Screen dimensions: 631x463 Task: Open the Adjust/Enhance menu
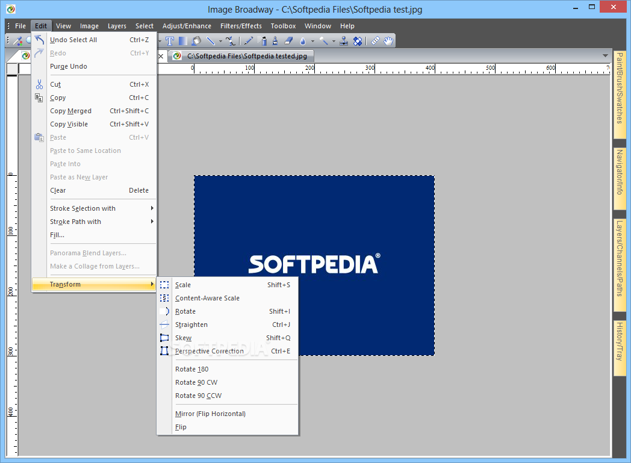(x=187, y=26)
